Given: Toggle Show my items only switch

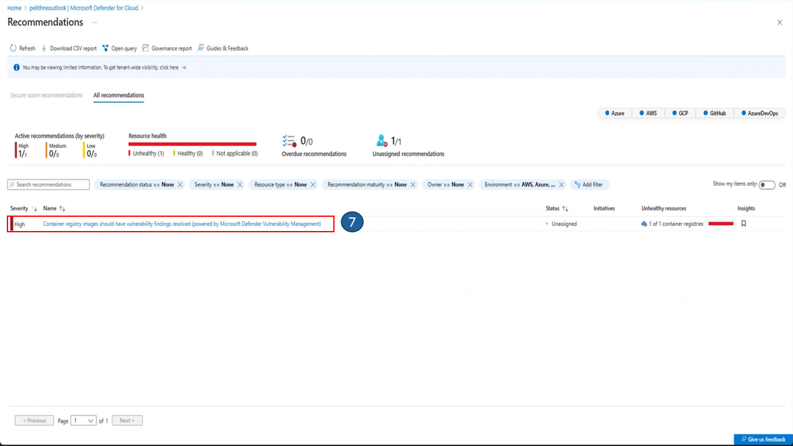Looking at the screenshot, I should point(767,185).
